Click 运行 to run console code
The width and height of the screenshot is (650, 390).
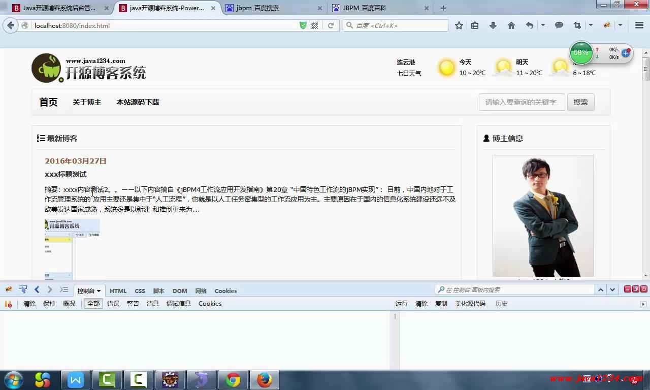[x=402, y=304]
